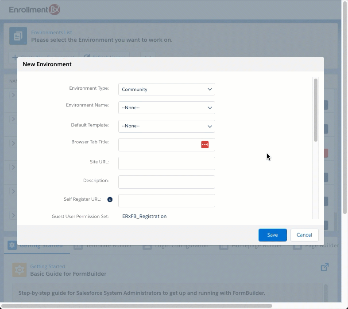Switch to the Getting Started tab
The width and height of the screenshot is (348, 309).
click(x=37, y=246)
